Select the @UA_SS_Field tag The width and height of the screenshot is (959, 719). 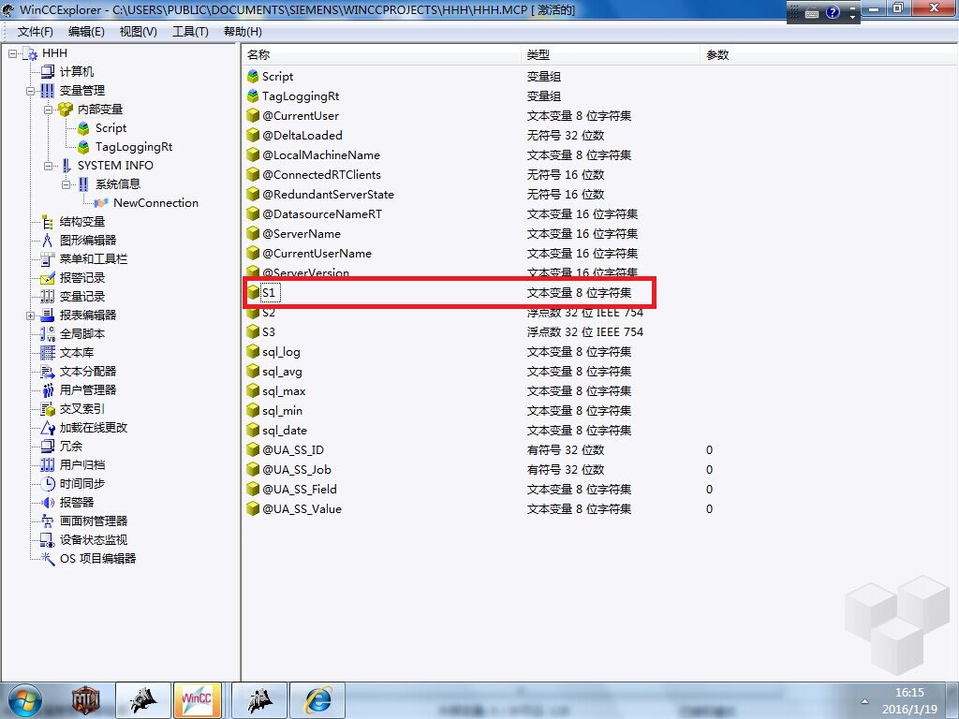tap(300, 489)
